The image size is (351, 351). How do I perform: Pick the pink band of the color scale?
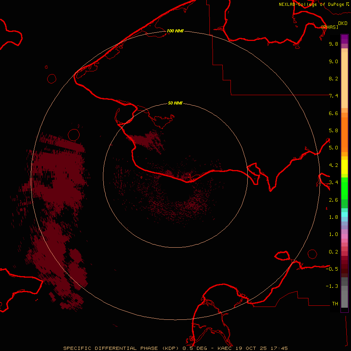coord(344,236)
